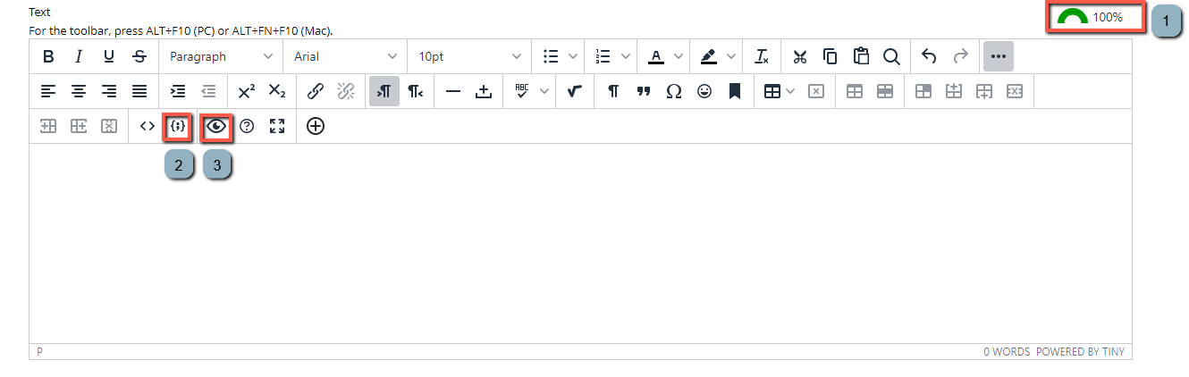This screenshot has height=377, width=1189.
Task: Open the emoji picker
Action: tap(704, 91)
